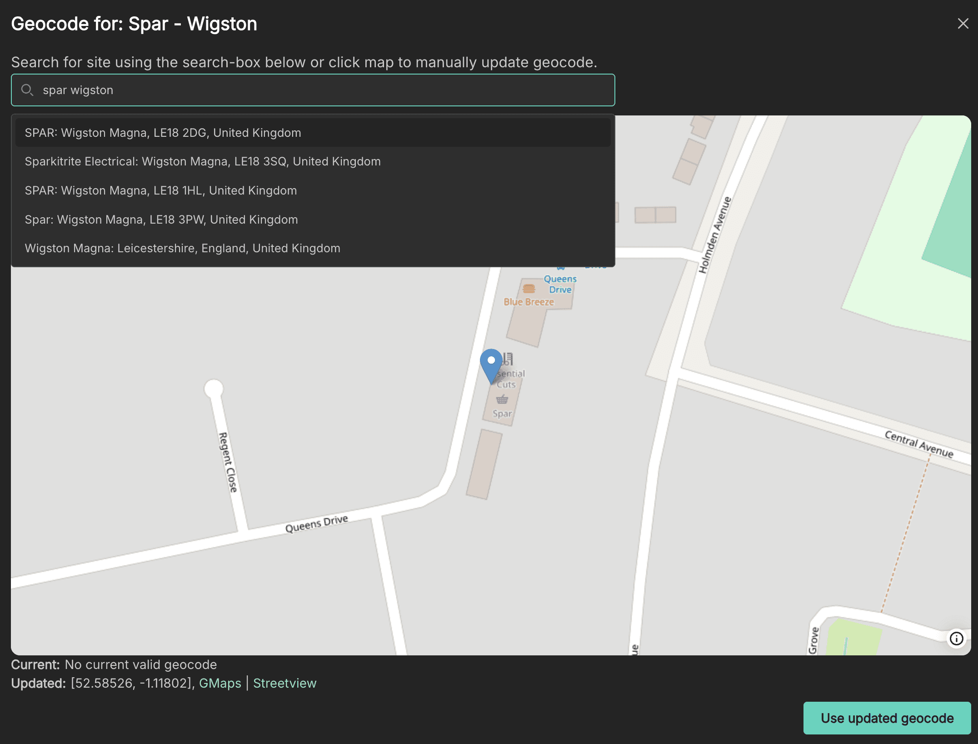The height and width of the screenshot is (744, 978).
Task: Select SPAR Wigston Magna LE18 2DG result
Action: click(x=313, y=133)
